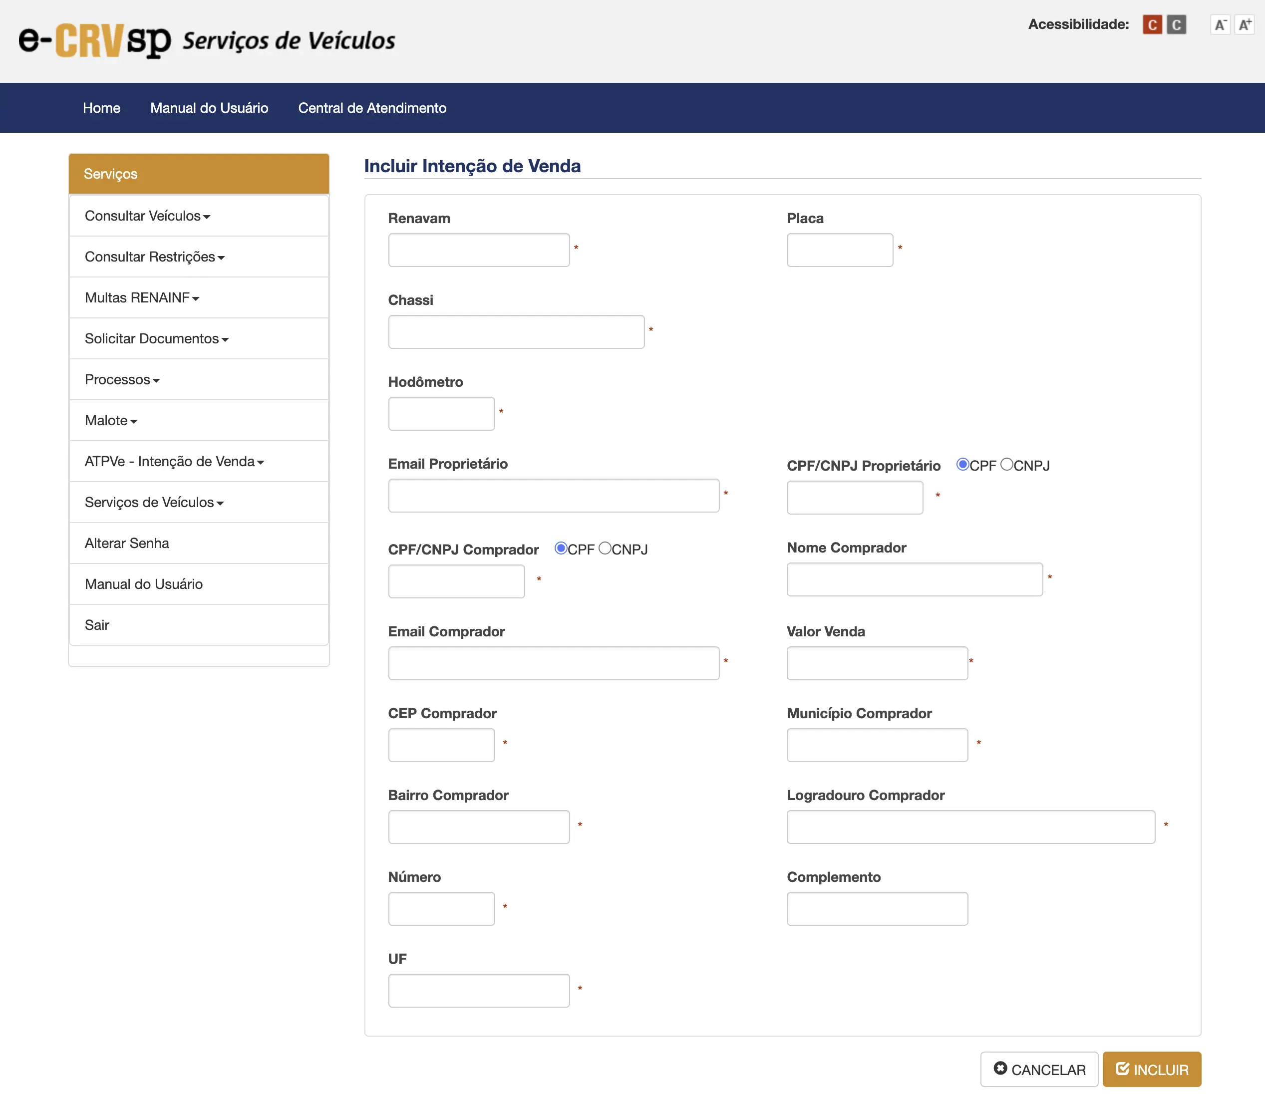Click the Valor Venda input field
This screenshot has height=1102, width=1265.
(x=877, y=663)
